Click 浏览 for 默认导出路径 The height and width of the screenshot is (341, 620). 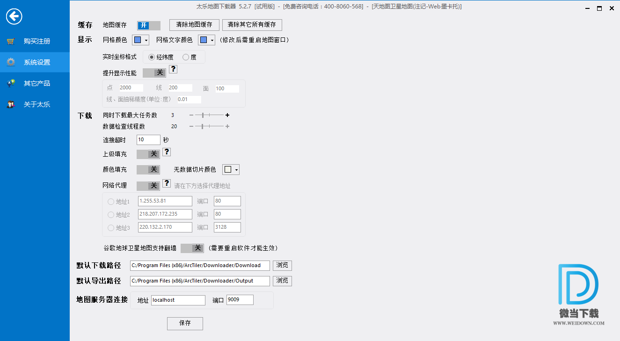click(x=282, y=281)
